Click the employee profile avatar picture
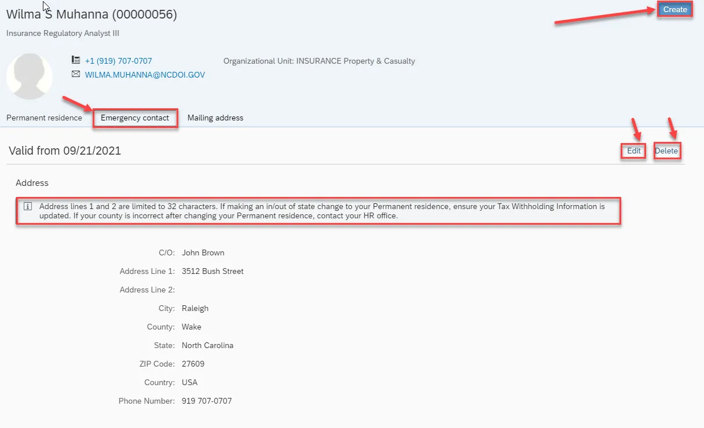The height and width of the screenshot is (428, 704). coord(30,76)
